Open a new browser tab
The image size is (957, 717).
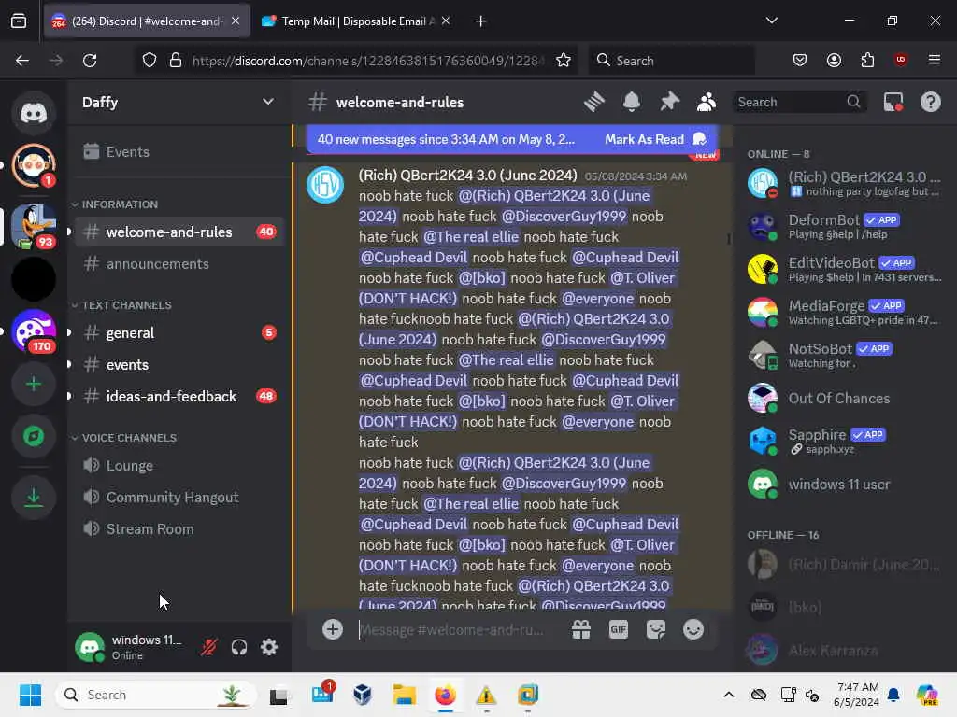tap(481, 21)
